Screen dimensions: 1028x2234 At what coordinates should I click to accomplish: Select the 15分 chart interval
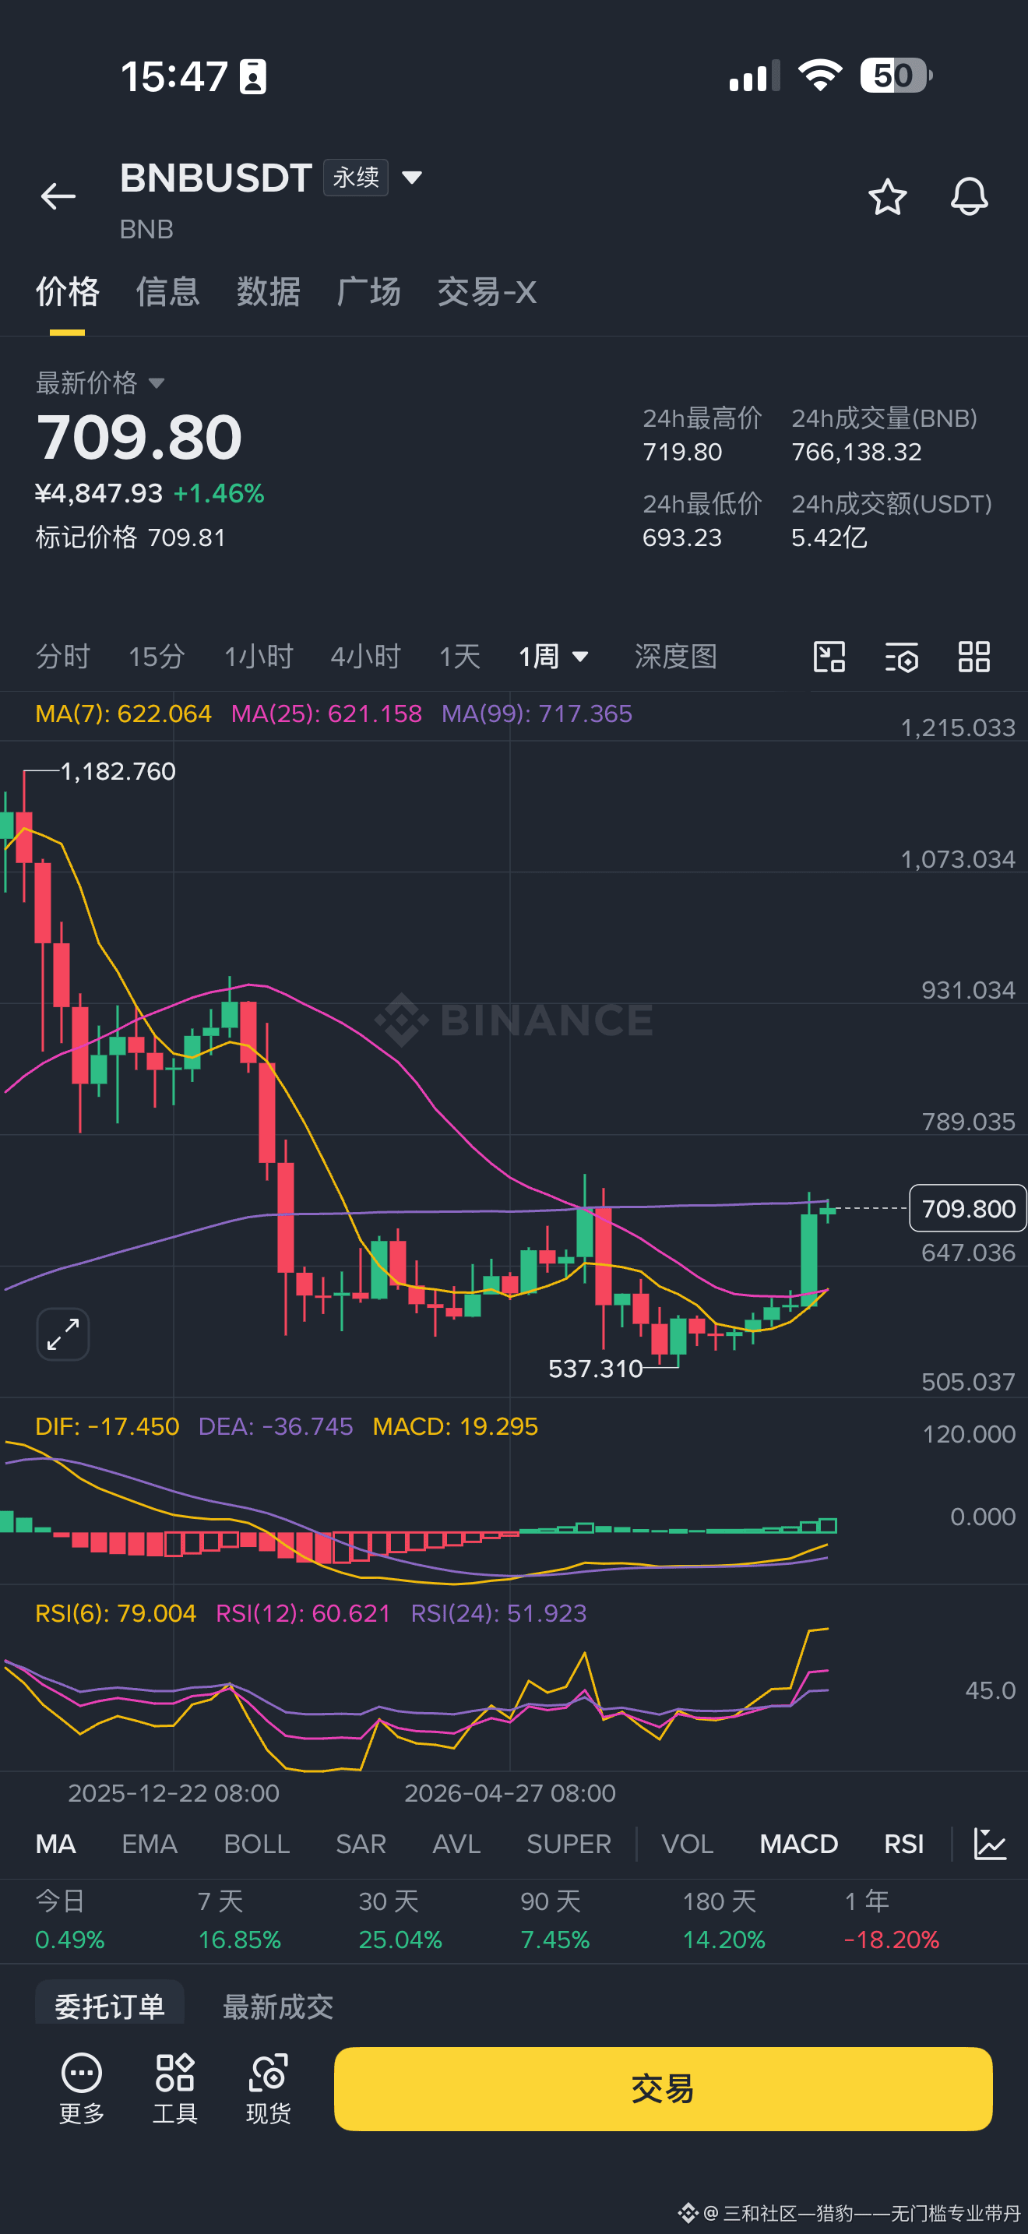[x=157, y=657]
